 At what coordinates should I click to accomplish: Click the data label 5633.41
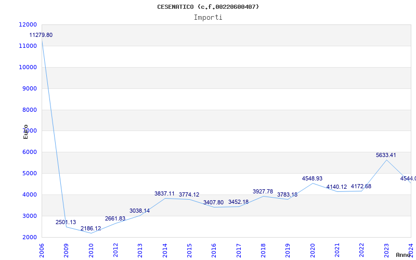tap(386, 155)
